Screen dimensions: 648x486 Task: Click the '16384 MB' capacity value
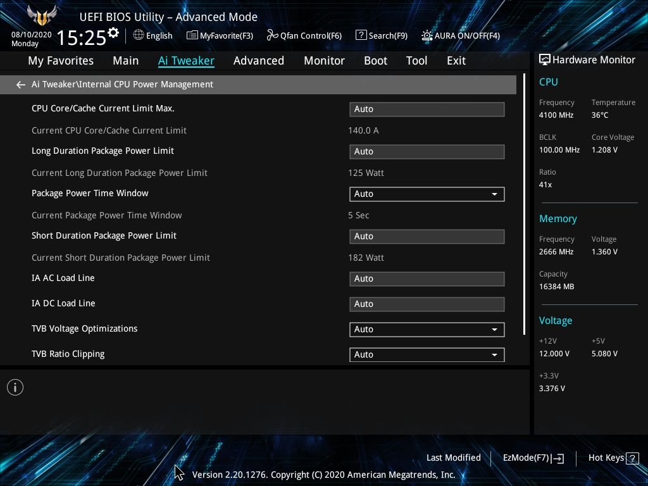tap(556, 287)
